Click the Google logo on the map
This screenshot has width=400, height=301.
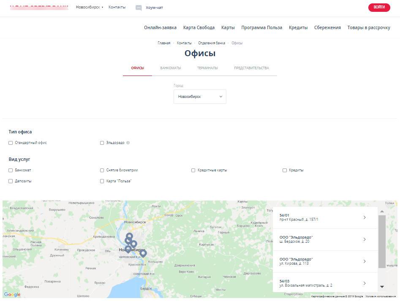coord(12,295)
